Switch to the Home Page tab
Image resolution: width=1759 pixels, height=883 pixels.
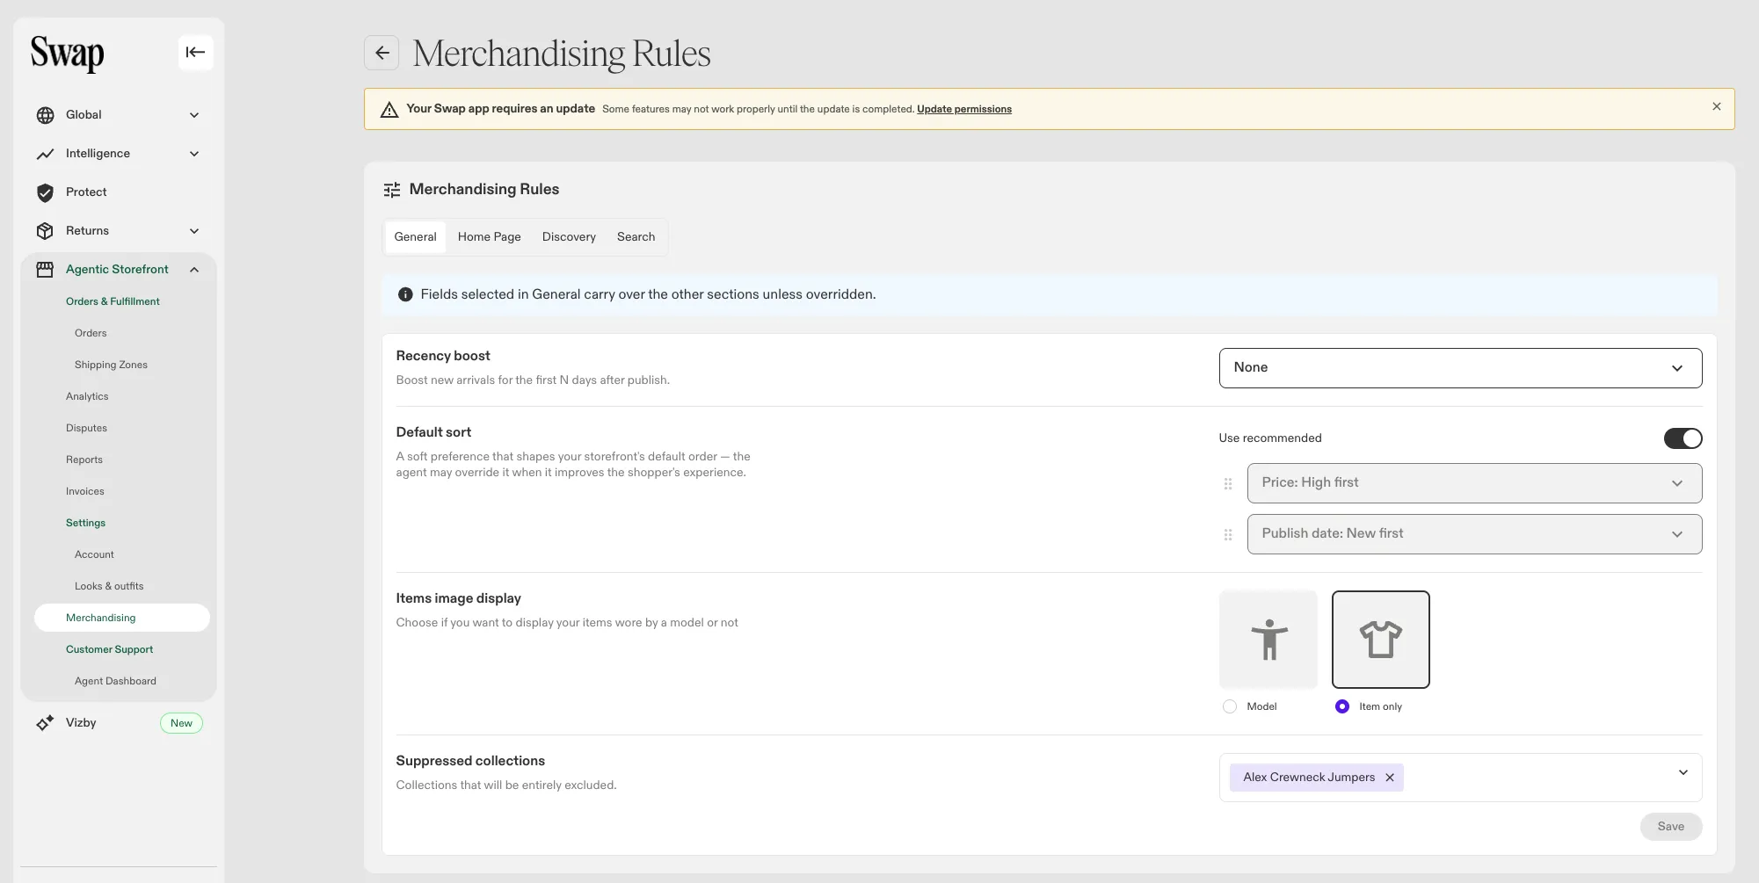pyautogui.click(x=489, y=237)
